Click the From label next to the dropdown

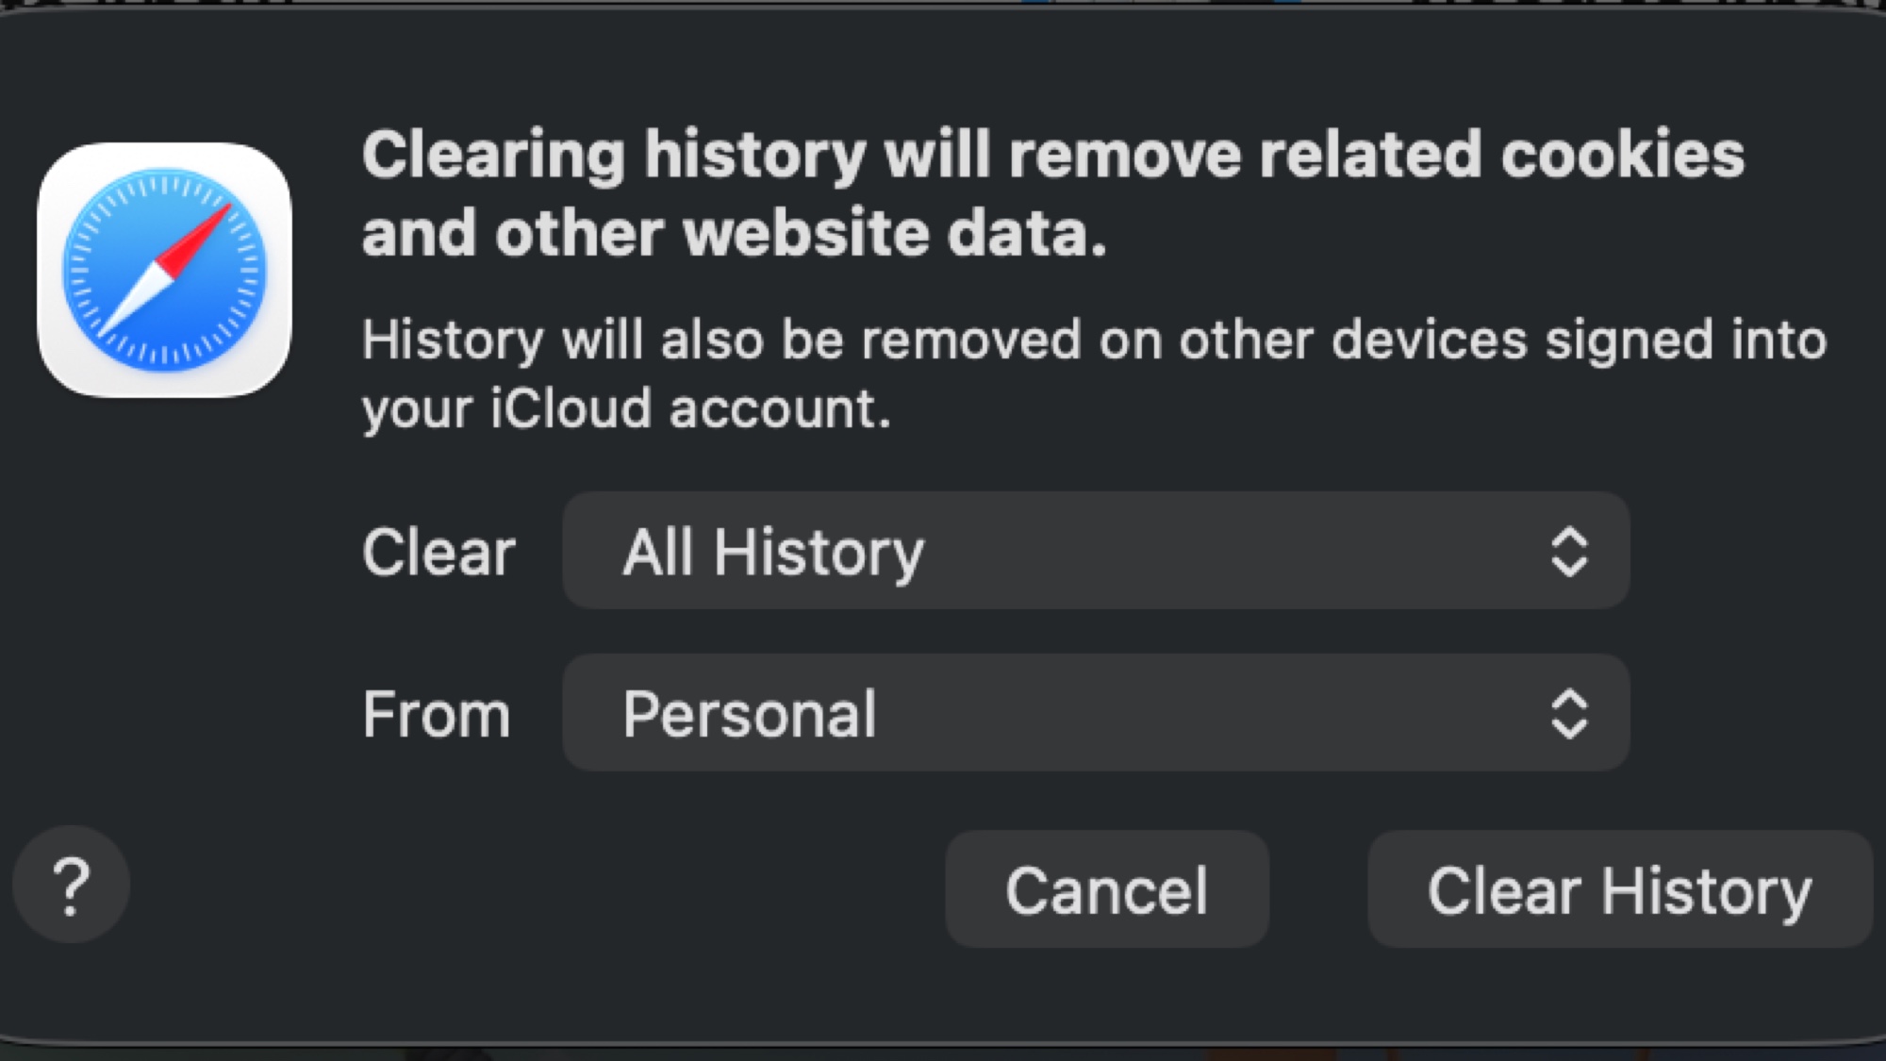tap(436, 713)
